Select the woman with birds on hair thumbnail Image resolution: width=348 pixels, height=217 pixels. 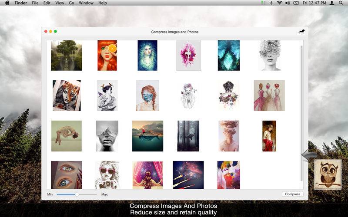pyautogui.click(x=107, y=95)
